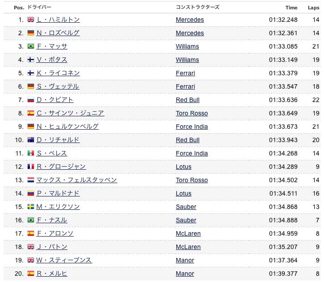Click the Australian flag next to D・リチャルド
Screen dimensions: 324x282
[31, 140]
